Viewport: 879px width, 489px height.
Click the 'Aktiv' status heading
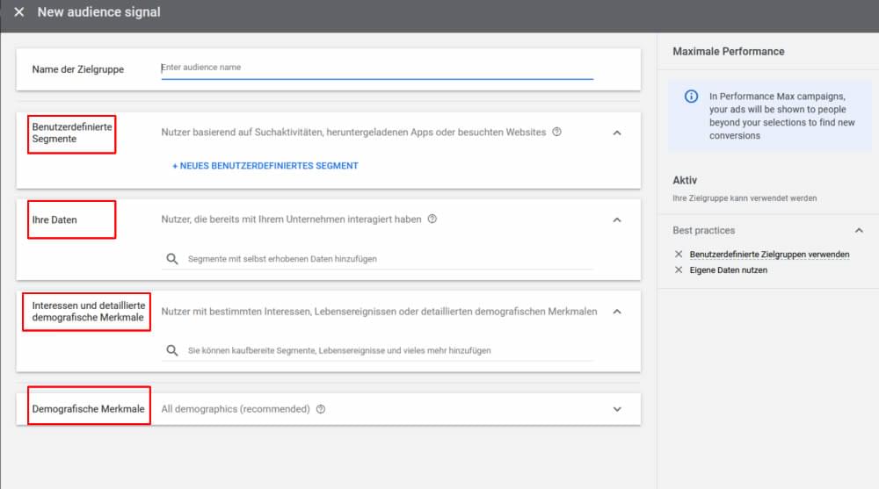point(685,180)
